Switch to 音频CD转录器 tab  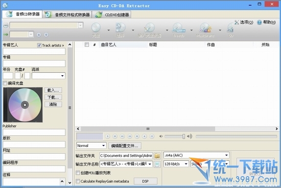[x=22, y=14]
